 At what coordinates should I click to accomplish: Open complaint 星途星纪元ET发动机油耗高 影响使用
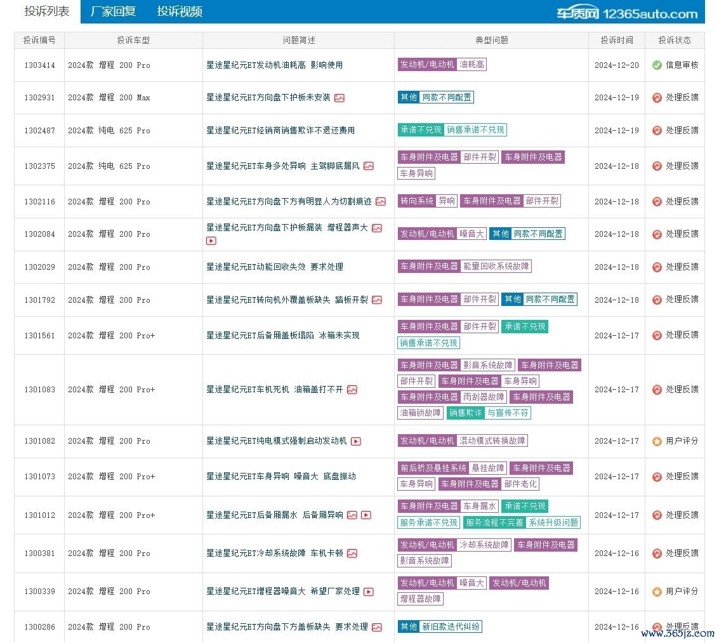coord(274,65)
